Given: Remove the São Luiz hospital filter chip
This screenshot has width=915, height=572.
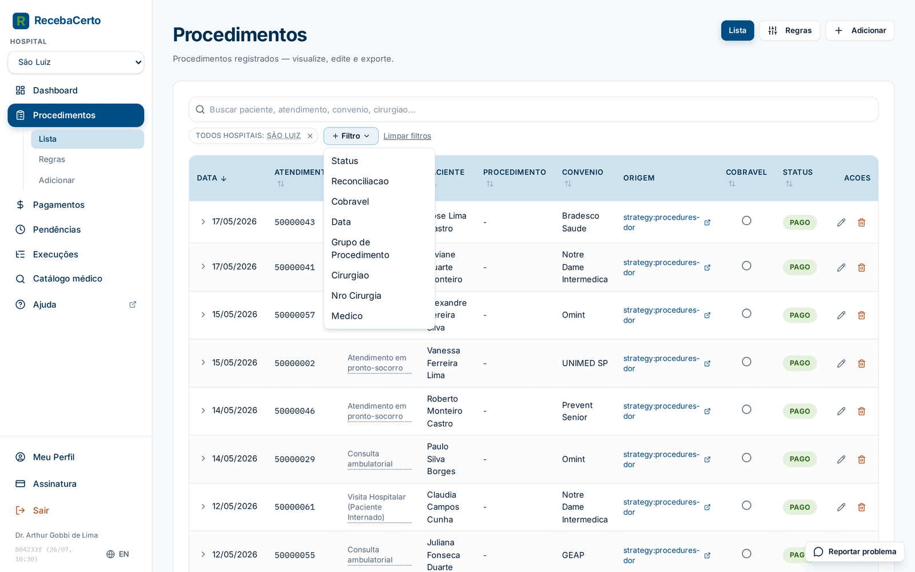Looking at the screenshot, I should click(x=310, y=136).
